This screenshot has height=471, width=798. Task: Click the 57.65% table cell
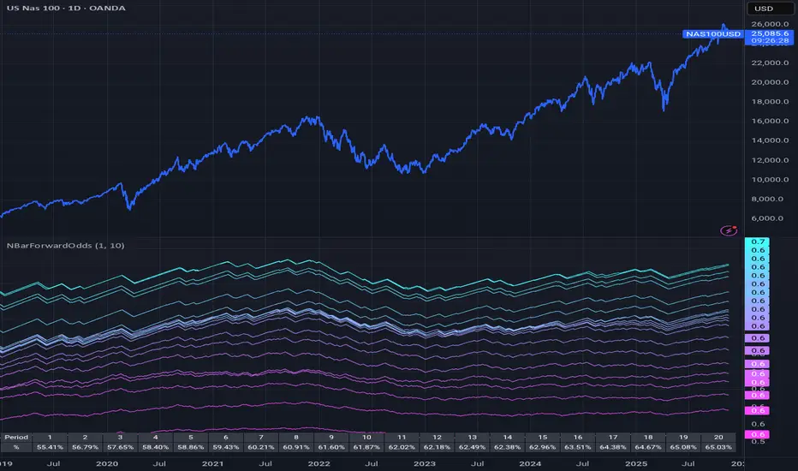point(120,447)
